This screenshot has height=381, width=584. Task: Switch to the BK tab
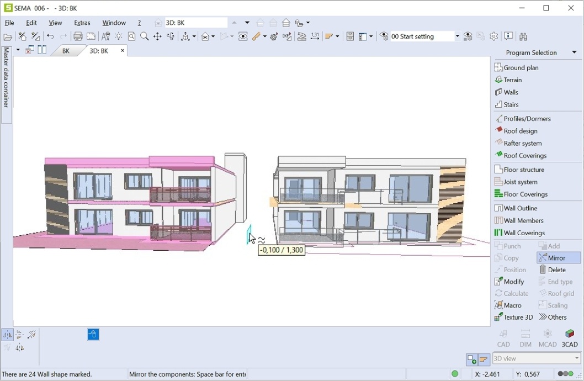click(x=66, y=51)
